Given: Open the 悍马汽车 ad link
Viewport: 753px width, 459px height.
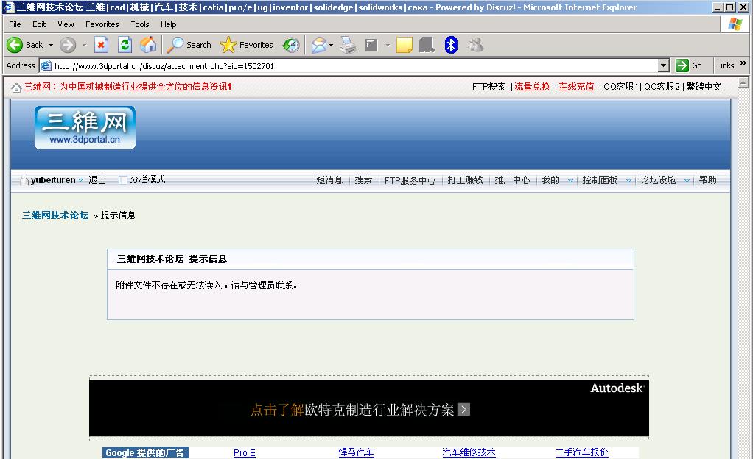Looking at the screenshot, I should 356,453.
